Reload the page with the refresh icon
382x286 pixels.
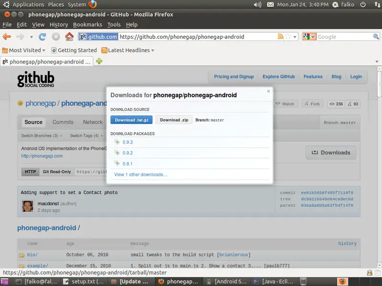click(42, 37)
